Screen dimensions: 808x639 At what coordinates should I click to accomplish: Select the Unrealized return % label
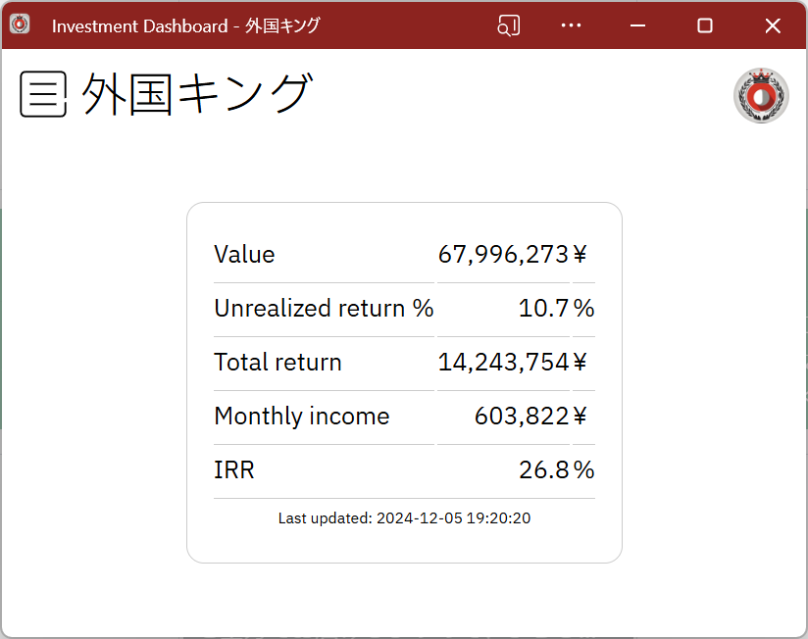pos(324,309)
